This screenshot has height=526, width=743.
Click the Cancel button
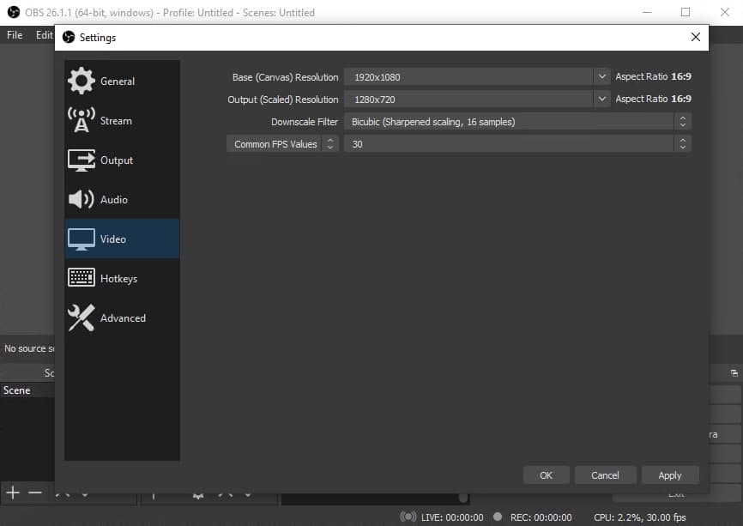(605, 475)
